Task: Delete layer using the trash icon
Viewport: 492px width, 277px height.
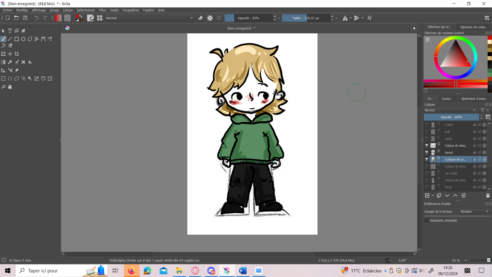Action: (x=488, y=196)
